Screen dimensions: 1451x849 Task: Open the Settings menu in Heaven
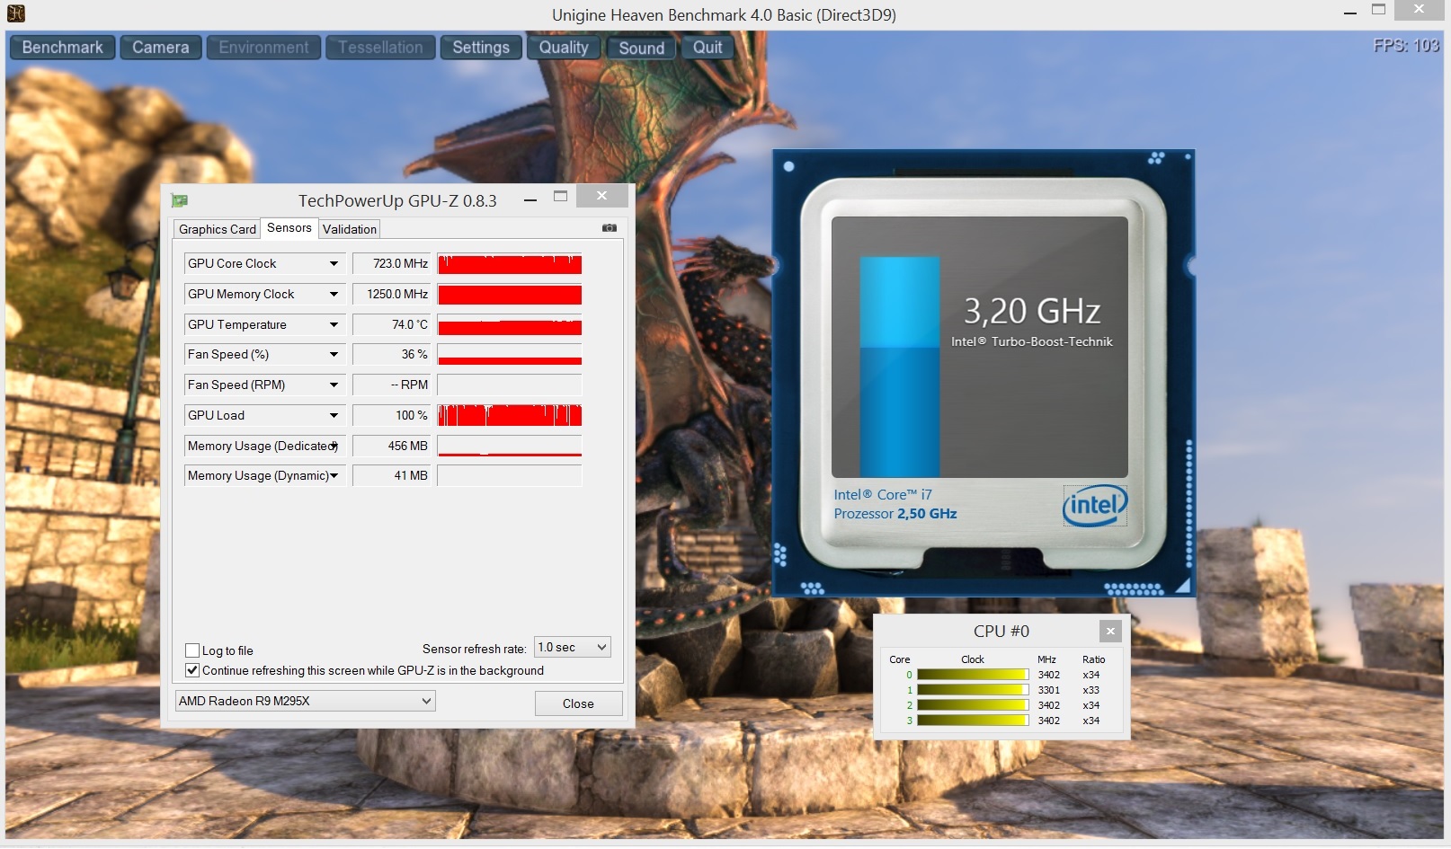click(x=481, y=48)
